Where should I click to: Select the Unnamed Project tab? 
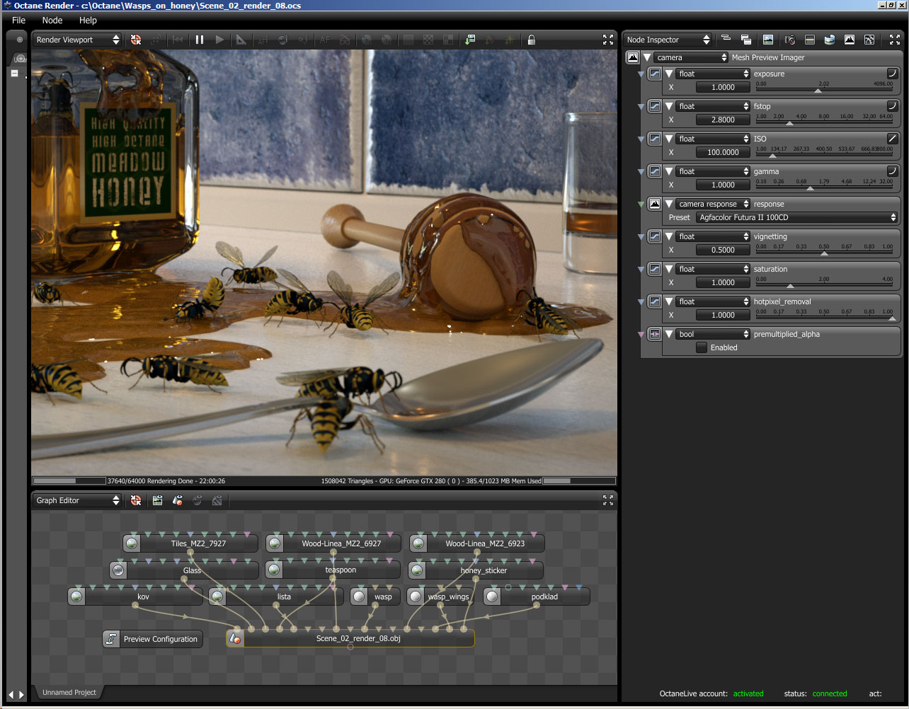click(x=69, y=692)
